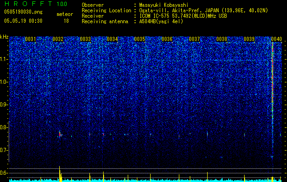This screenshot has width=287, height=182.
Task: Click the timestamp 05.05.19 00:30
Action: tap(23, 21)
